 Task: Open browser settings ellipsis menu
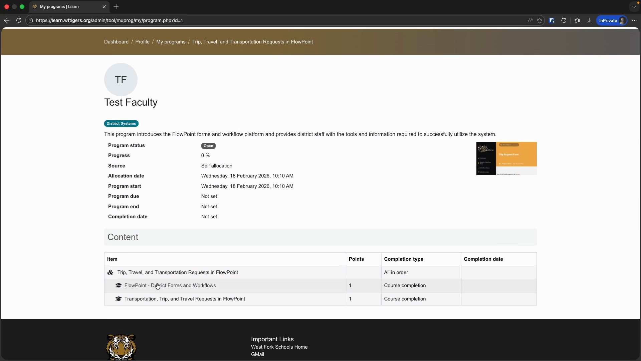pos(634,20)
